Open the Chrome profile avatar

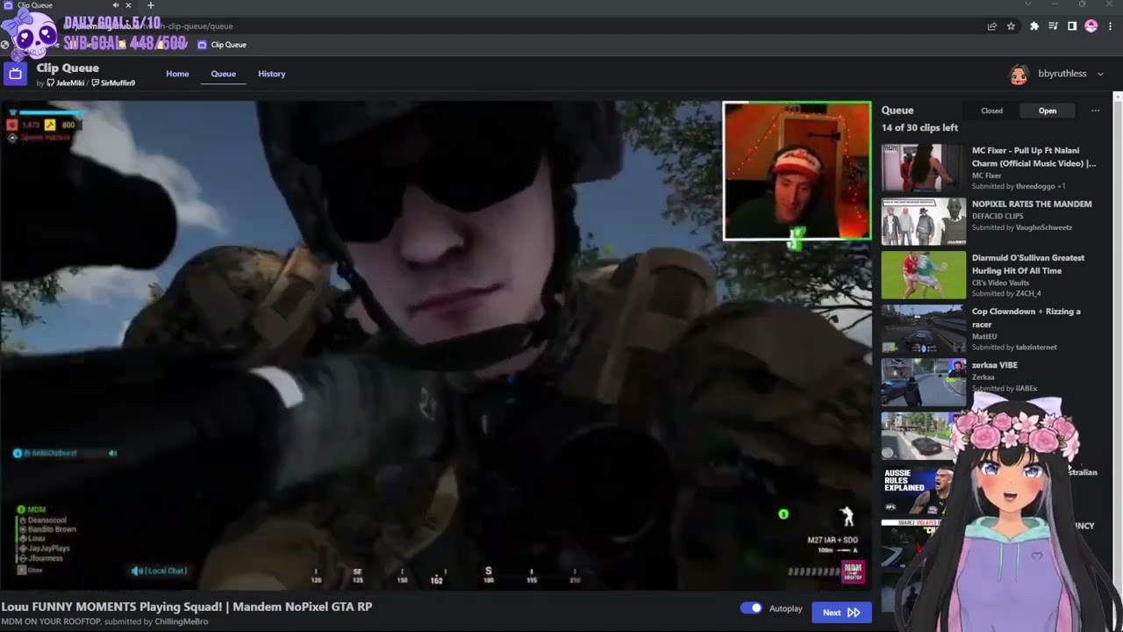point(1091,26)
